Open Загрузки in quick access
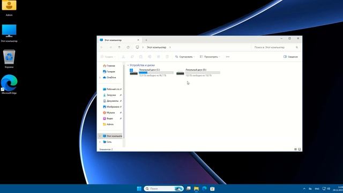Viewport: 343px width, 193px height. click(x=109, y=95)
